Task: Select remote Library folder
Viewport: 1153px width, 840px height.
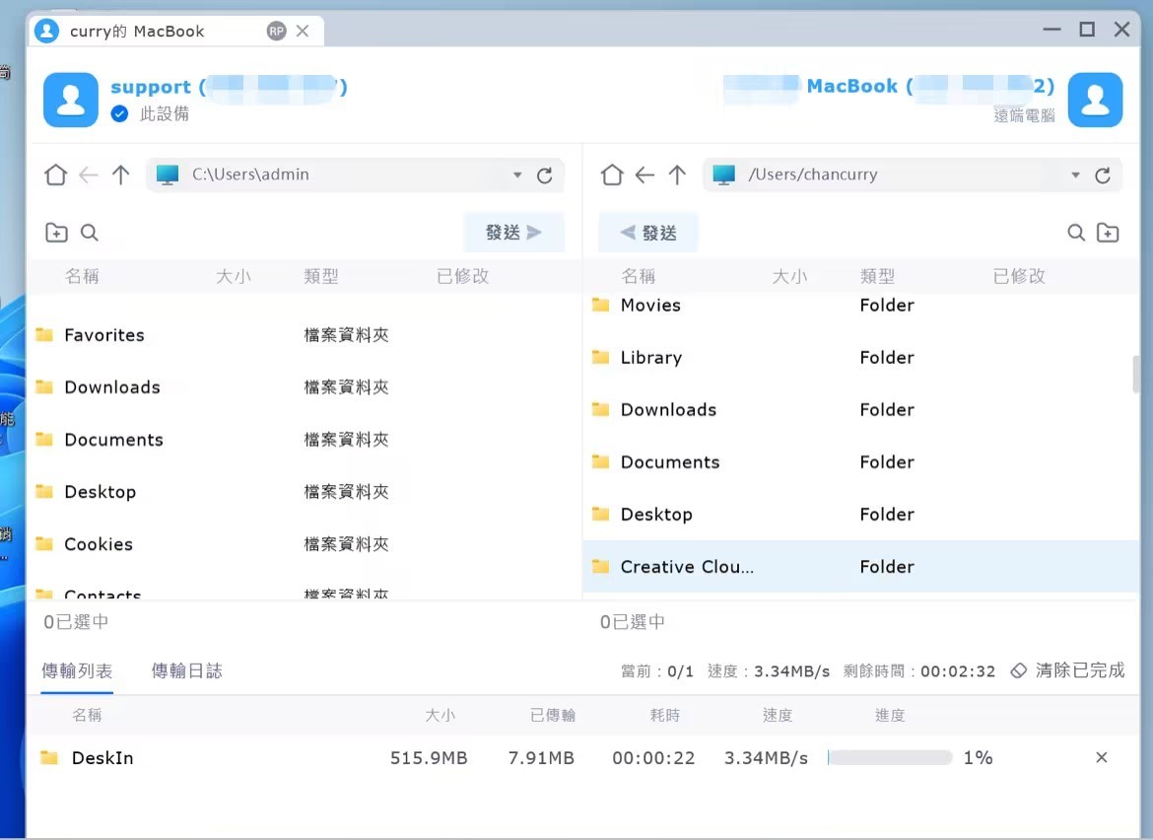Action: (x=860, y=358)
